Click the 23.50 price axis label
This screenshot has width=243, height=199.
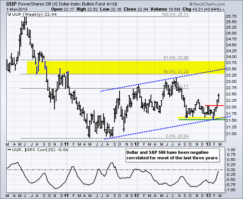click(231, 69)
